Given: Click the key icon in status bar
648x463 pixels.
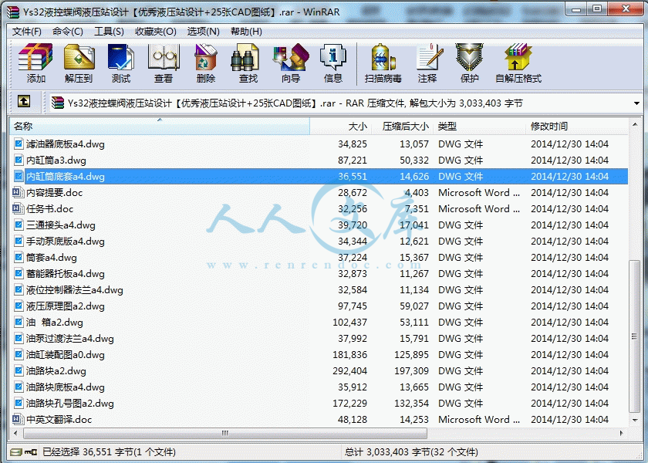Looking at the screenshot, I should click(31, 452).
